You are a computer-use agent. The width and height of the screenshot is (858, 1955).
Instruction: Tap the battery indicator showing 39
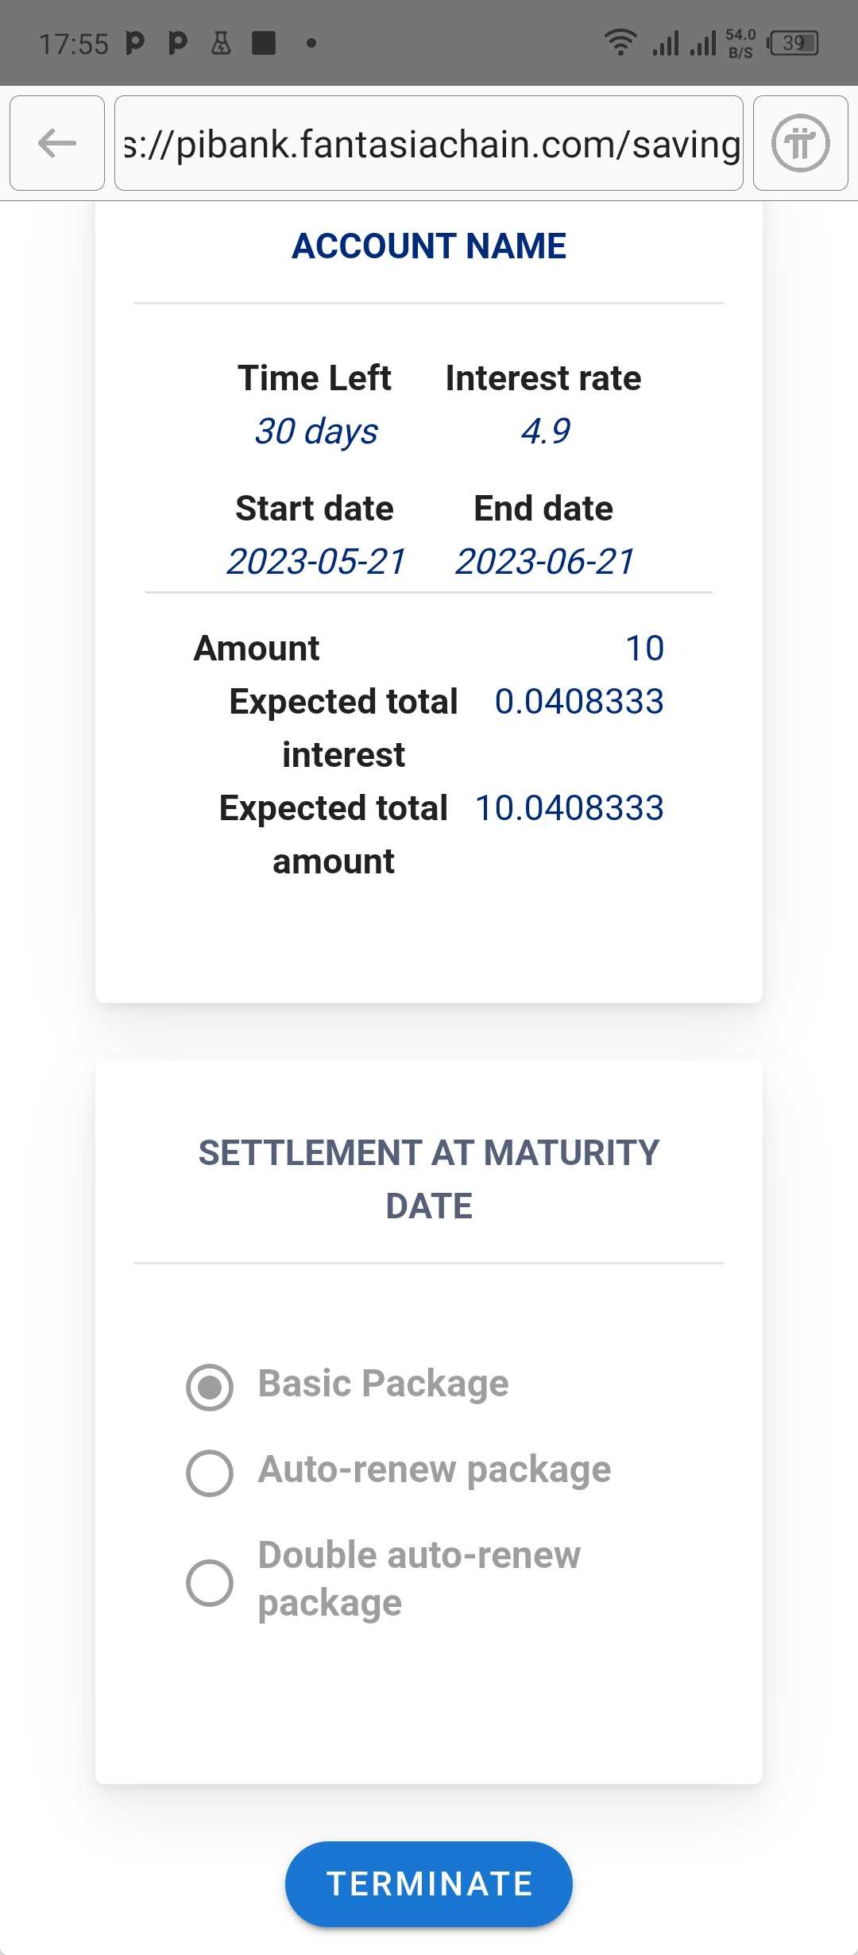pyautogui.click(x=793, y=42)
